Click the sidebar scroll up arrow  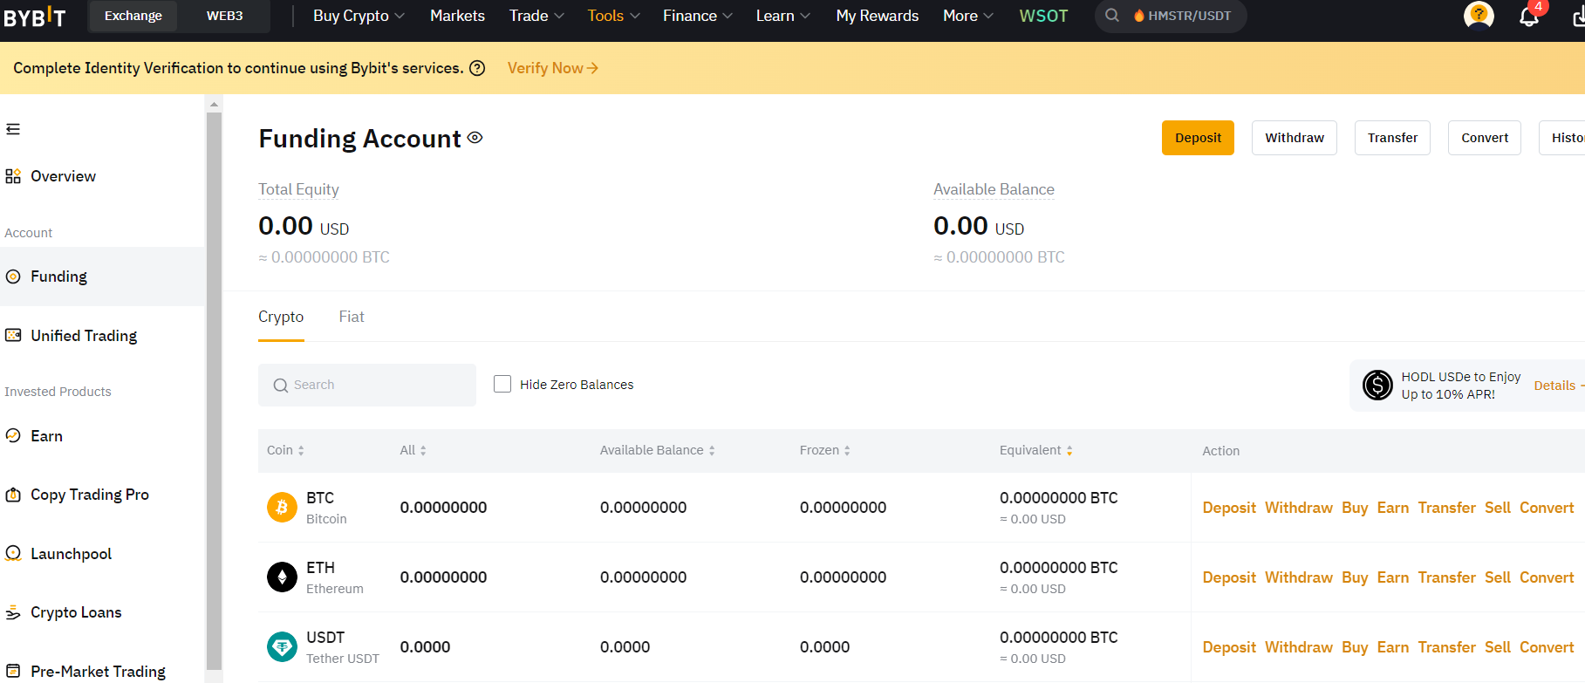pyautogui.click(x=215, y=104)
